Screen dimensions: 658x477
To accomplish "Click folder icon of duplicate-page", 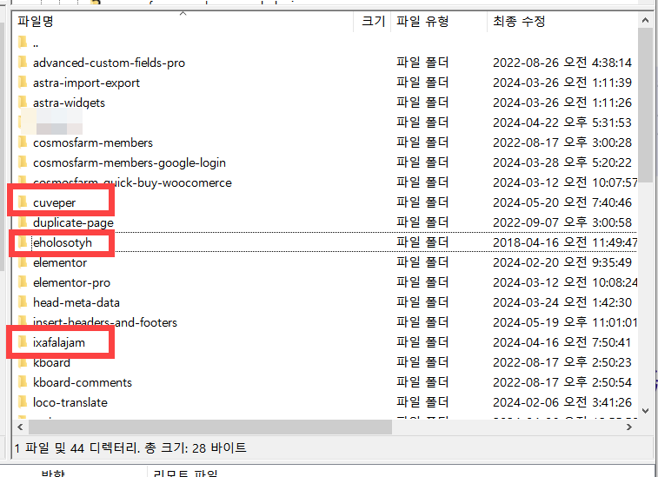I will (x=23, y=222).
